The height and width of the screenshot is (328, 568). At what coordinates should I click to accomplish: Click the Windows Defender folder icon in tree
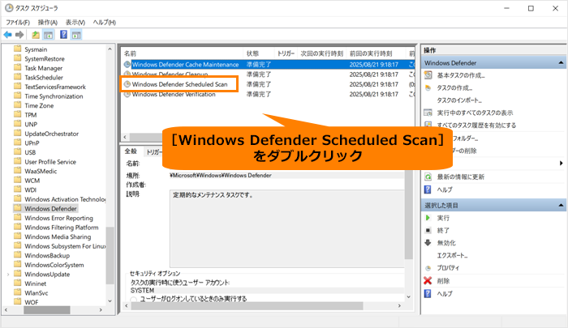17,208
